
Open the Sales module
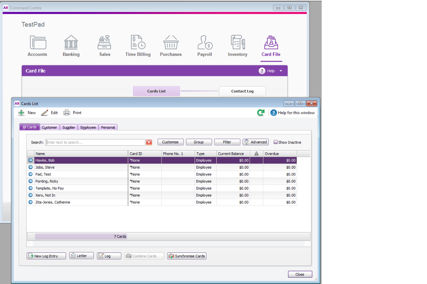pos(104,45)
